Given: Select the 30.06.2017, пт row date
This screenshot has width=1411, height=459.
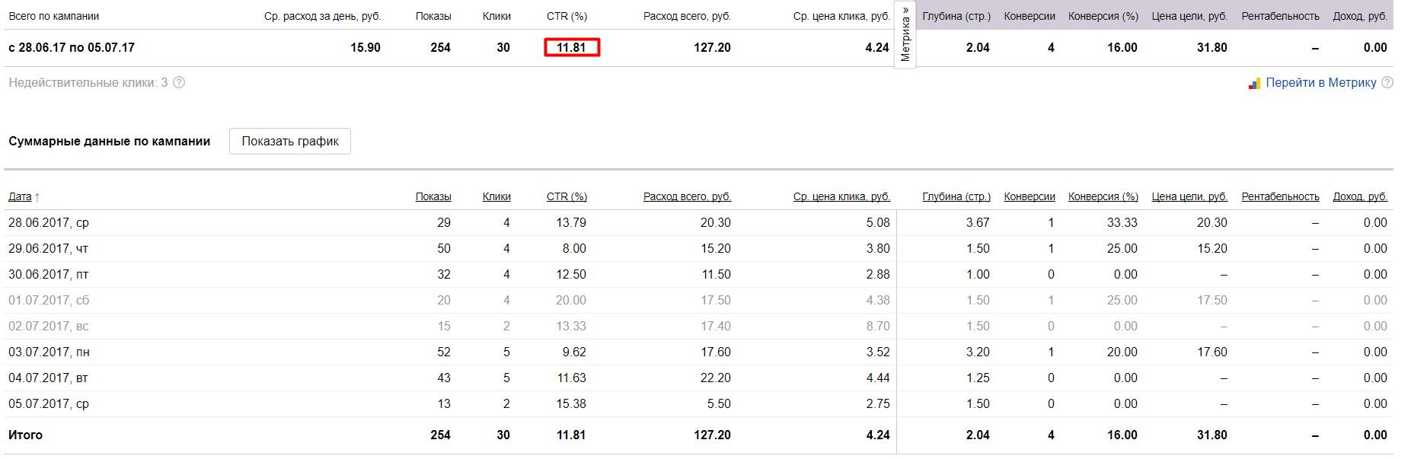Looking at the screenshot, I should point(49,274).
